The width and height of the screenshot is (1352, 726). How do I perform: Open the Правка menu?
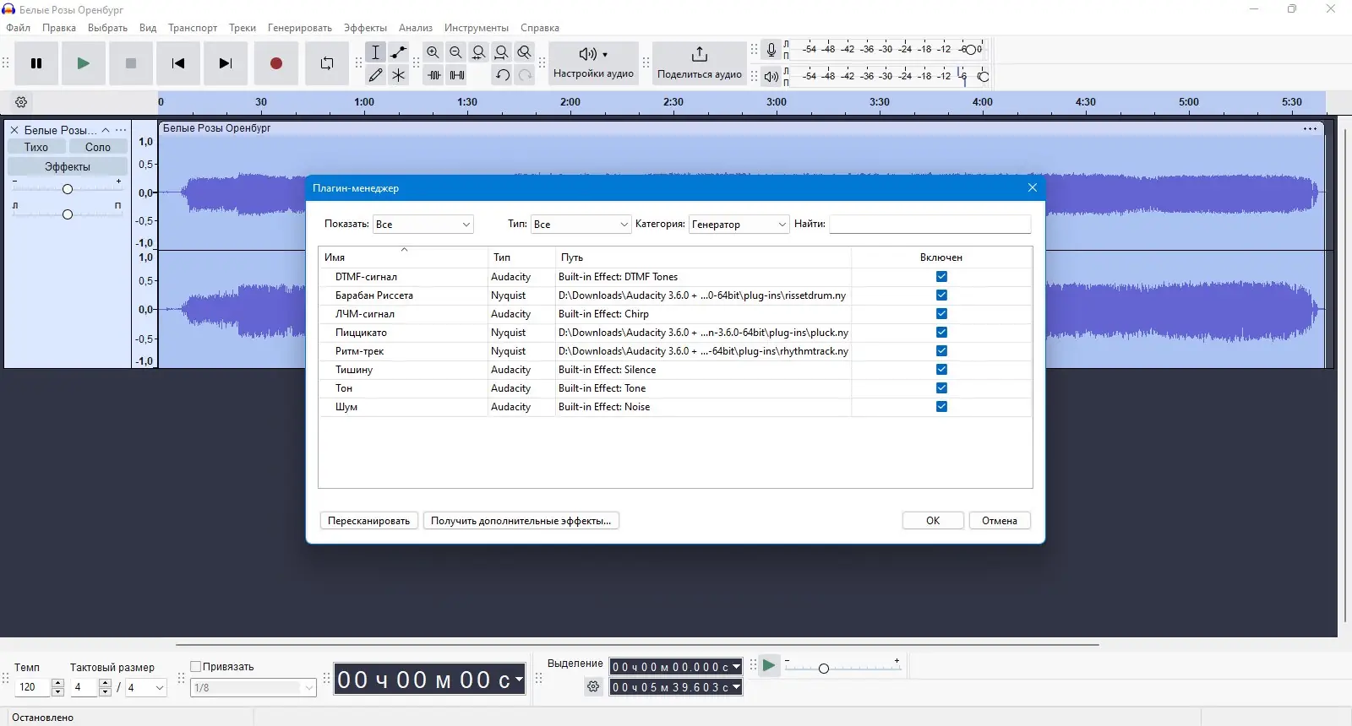click(59, 28)
